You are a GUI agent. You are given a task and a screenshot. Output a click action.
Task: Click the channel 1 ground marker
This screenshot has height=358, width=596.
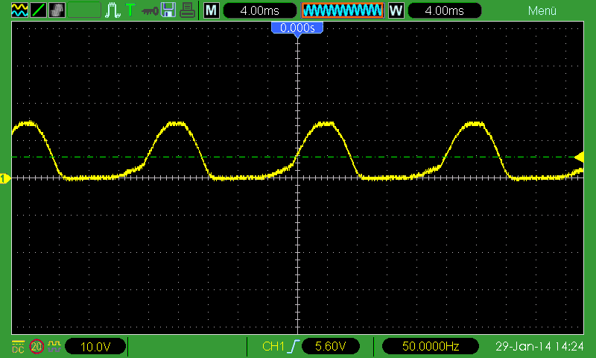(x=5, y=178)
